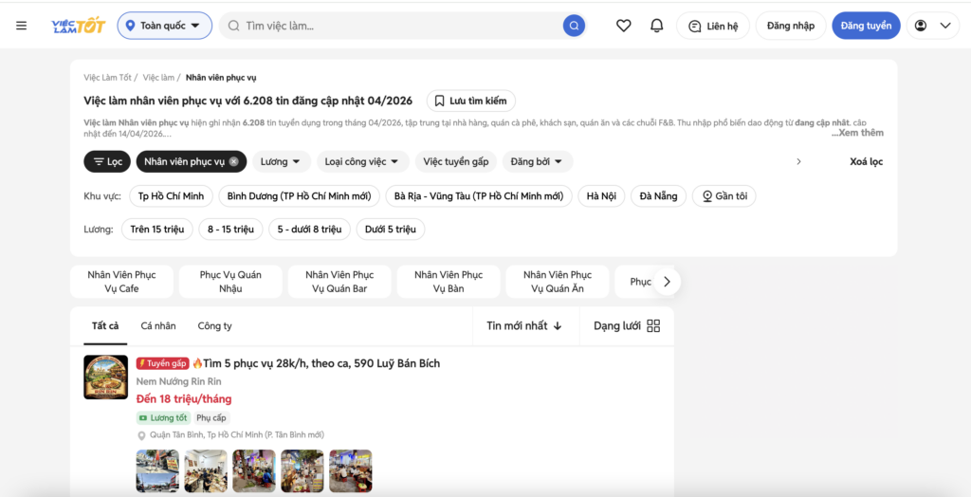This screenshot has width=971, height=497.
Task: Open job Tìm 5 phục vụ 28k/h
Action: [x=321, y=364]
